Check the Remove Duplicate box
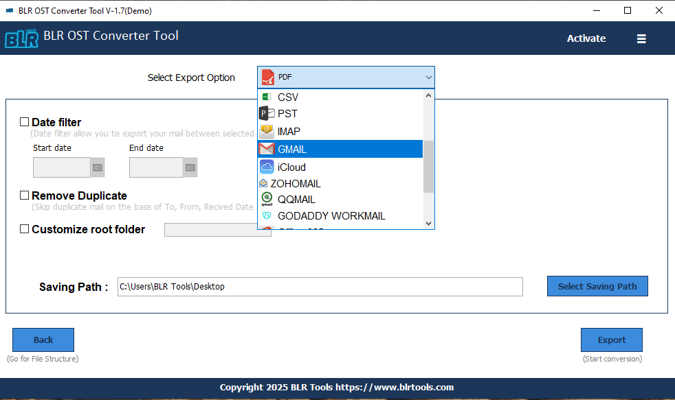This screenshot has width=675, height=402. pos(24,196)
